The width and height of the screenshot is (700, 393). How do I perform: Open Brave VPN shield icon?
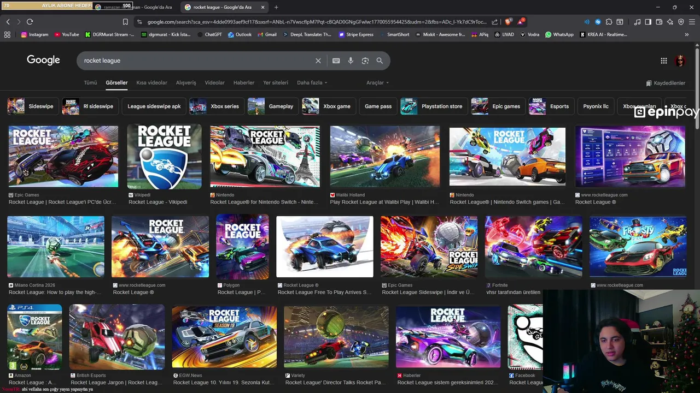tap(681, 22)
